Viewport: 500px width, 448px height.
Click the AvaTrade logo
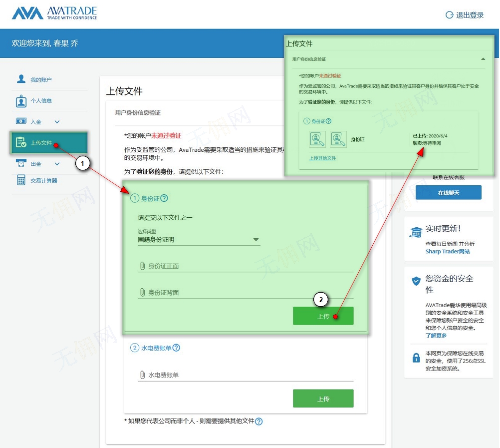click(54, 13)
